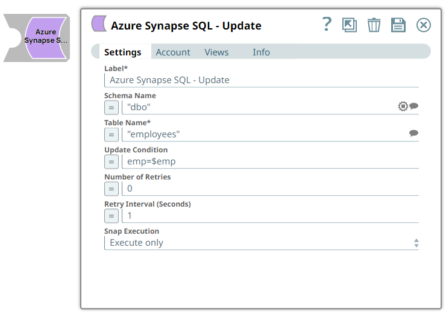Viewport: 446px width, 315px height.
Task: Open the Snap Execution dropdown
Action: pos(262,243)
